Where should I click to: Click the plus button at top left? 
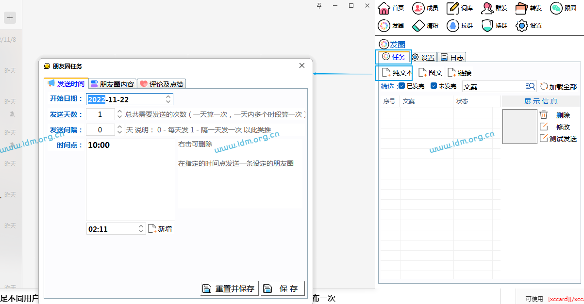point(10,18)
